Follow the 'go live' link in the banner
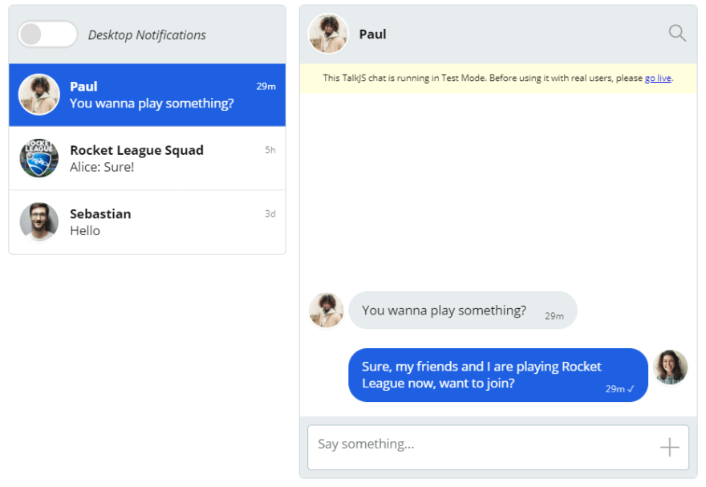706x487 pixels. [x=658, y=78]
